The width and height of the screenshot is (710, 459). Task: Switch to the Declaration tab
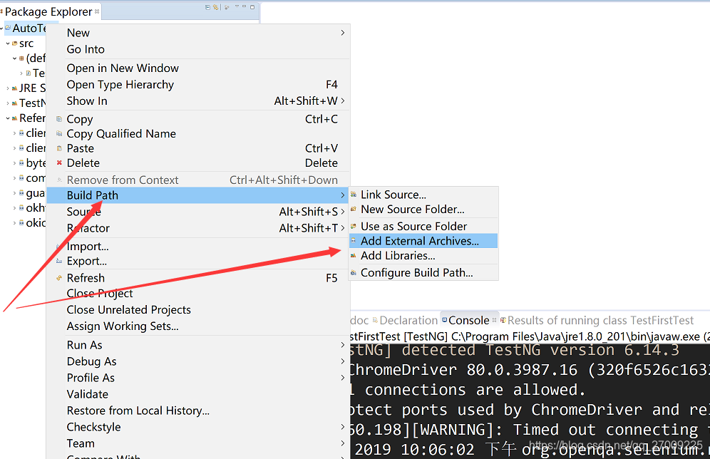[x=406, y=320]
